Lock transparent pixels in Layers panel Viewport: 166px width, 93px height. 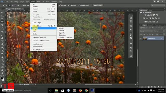[x=144, y=34]
